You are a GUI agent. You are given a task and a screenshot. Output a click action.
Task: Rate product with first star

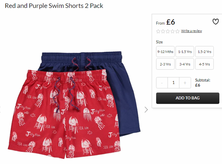[158, 31]
